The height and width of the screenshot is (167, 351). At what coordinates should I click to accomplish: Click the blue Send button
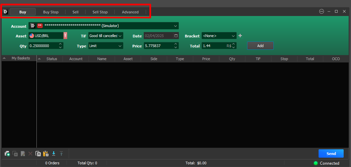click(331, 153)
